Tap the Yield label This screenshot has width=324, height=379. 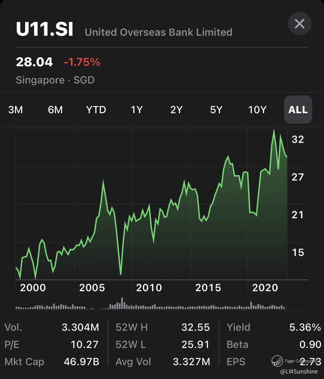click(238, 327)
